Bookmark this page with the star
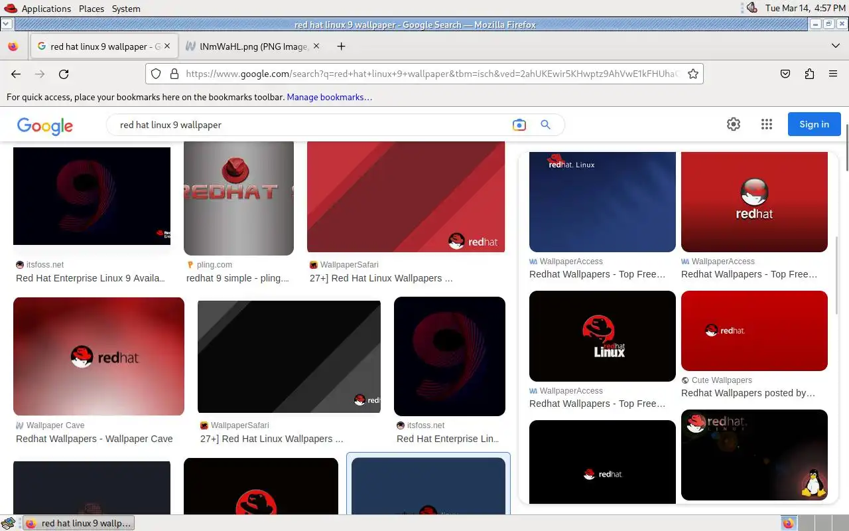 coord(693,74)
